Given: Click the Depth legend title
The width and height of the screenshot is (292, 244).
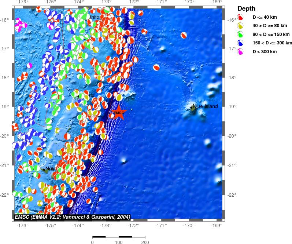Looking at the screenshot, I should click(x=247, y=8).
